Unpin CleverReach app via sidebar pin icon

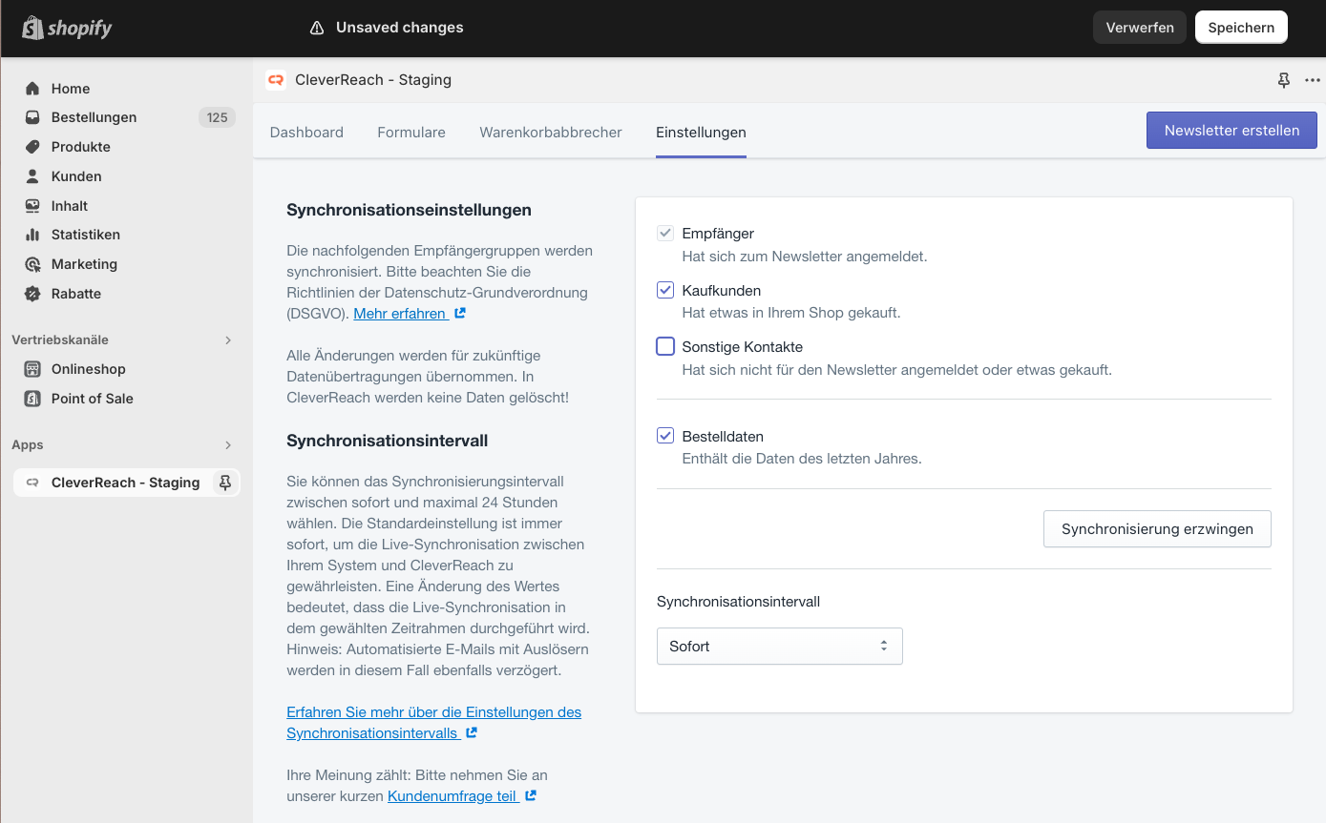pos(225,483)
